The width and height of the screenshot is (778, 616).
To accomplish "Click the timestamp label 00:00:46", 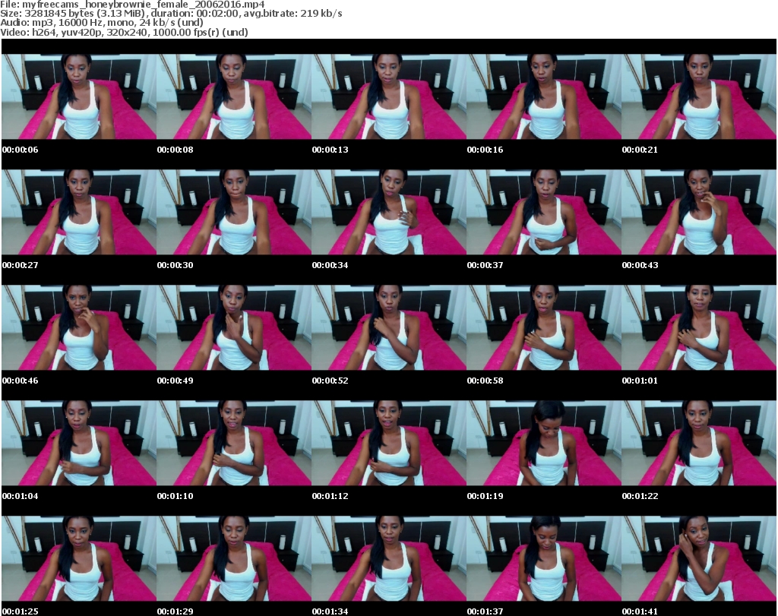I will pos(21,381).
